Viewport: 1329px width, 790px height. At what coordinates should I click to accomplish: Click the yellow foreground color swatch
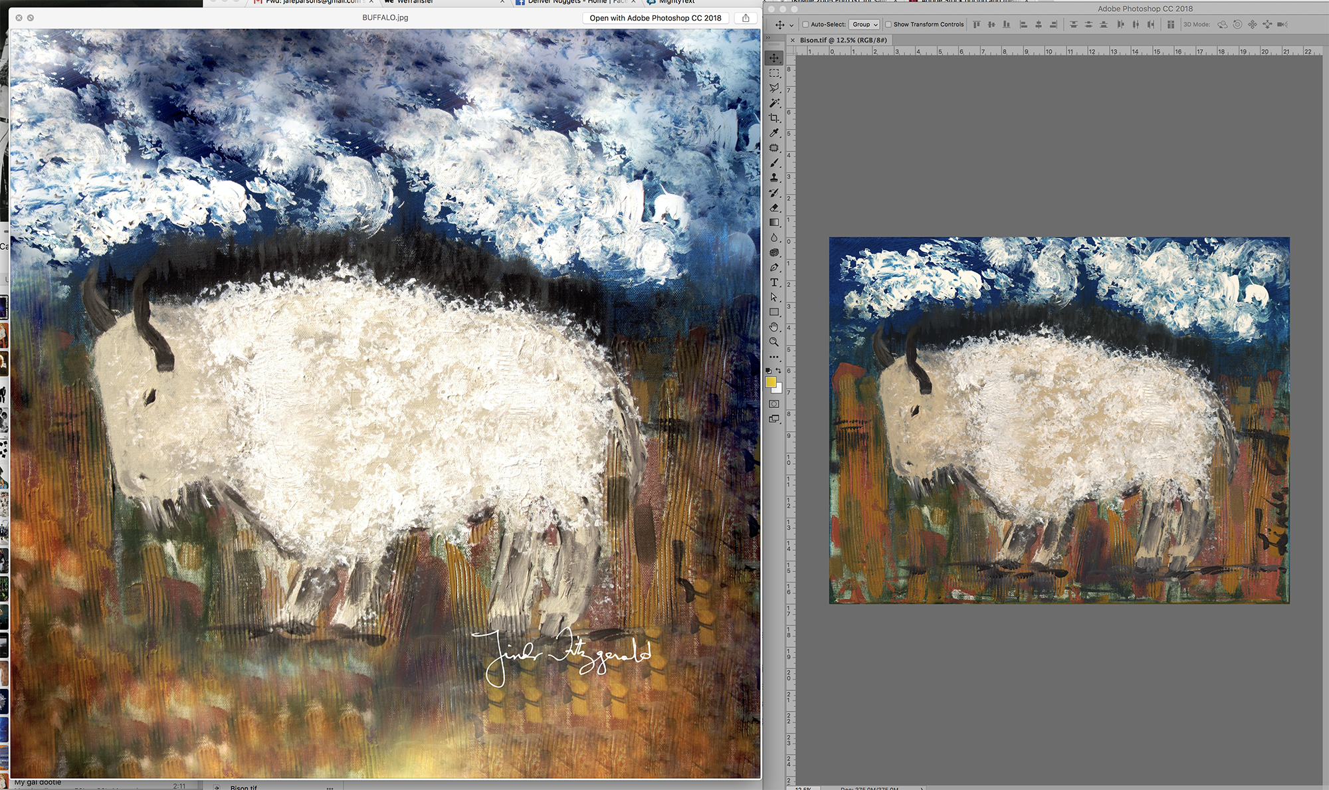pyautogui.click(x=770, y=382)
